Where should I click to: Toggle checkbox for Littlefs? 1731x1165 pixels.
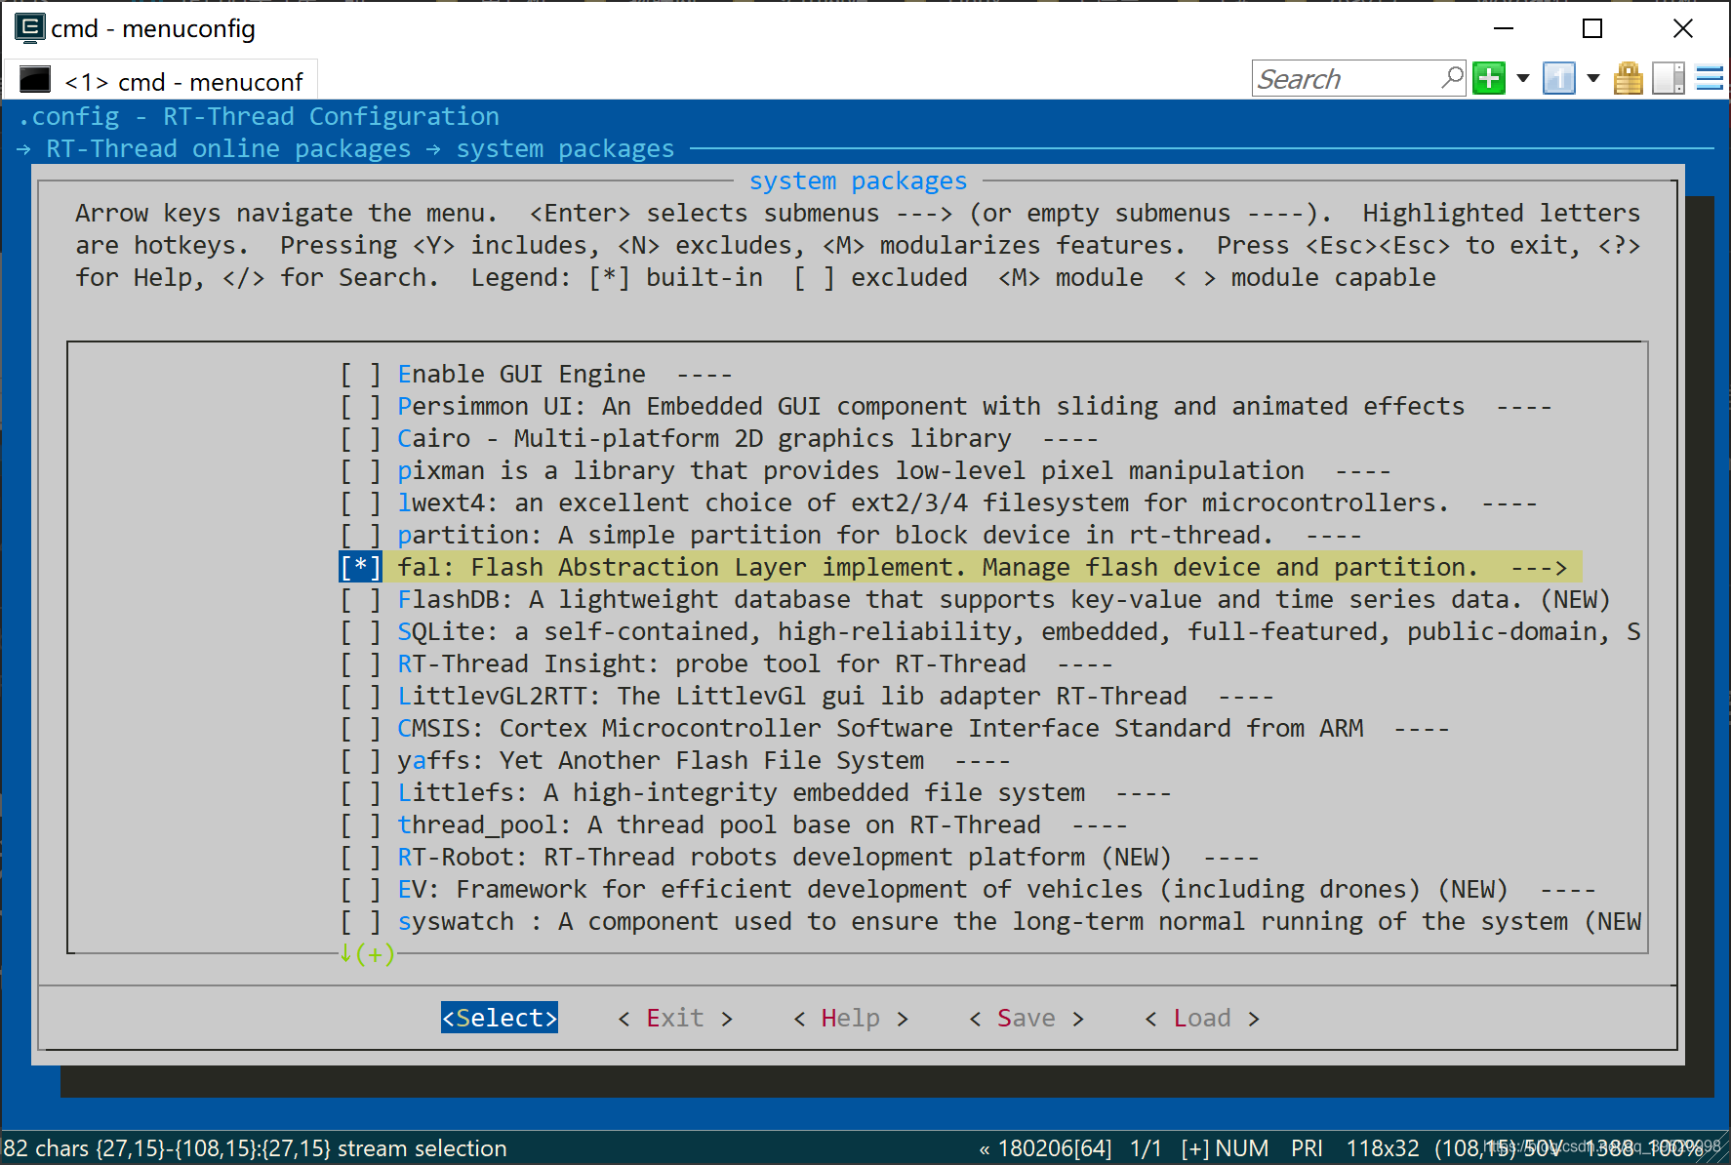360,793
